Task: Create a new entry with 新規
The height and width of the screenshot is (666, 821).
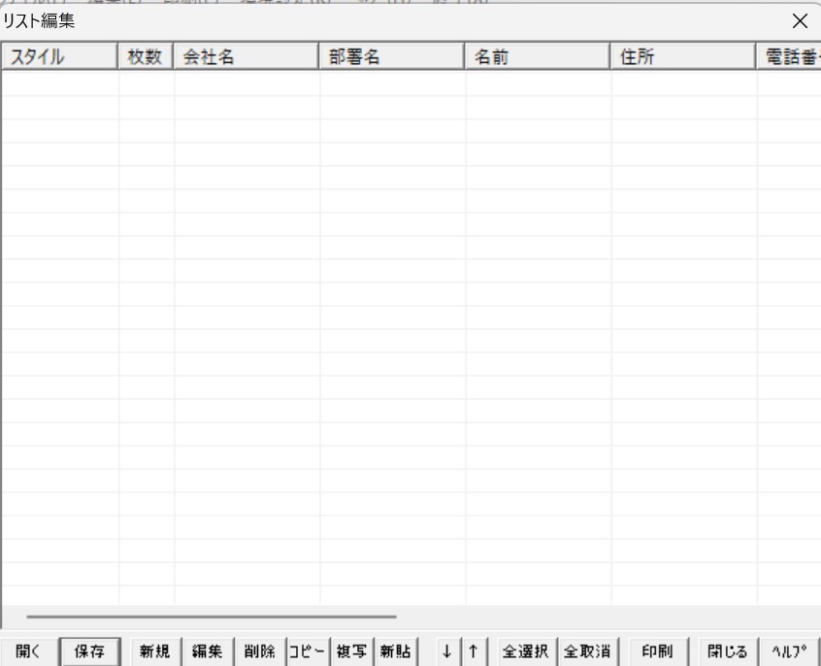Action: pos(154,651)
